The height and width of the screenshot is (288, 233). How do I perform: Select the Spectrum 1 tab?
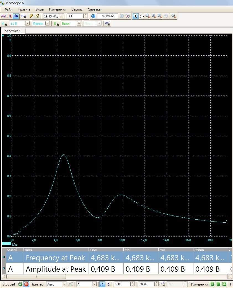(x=13, y=31)
